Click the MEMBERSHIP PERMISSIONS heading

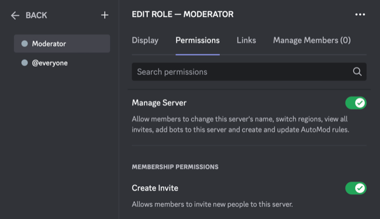175,167
